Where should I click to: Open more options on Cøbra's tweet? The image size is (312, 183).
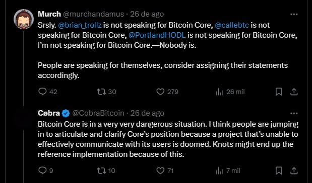(x=294, y=113)
